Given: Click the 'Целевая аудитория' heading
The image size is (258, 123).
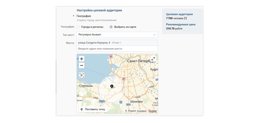Looking at the screenshot, I should (179, 14).
